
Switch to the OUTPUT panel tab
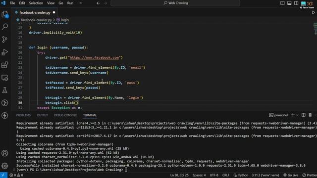pyautogui.click(x=42, y=115)
